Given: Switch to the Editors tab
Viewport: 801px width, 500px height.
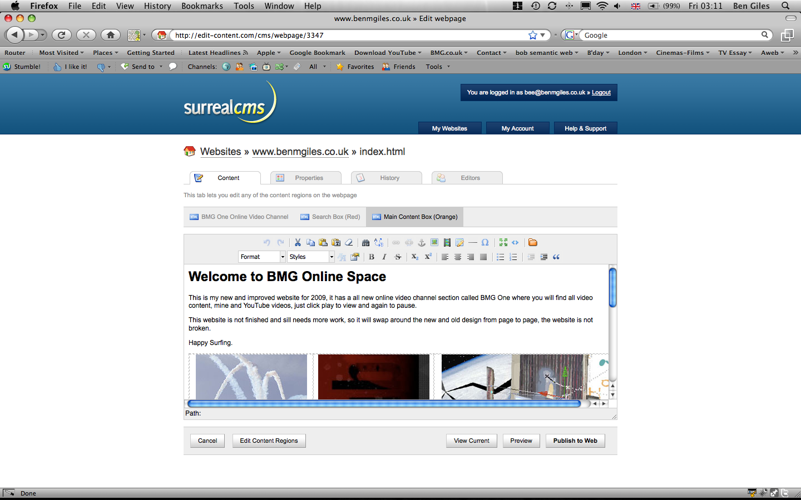Looking at the screenshot, I should (467, 178).
